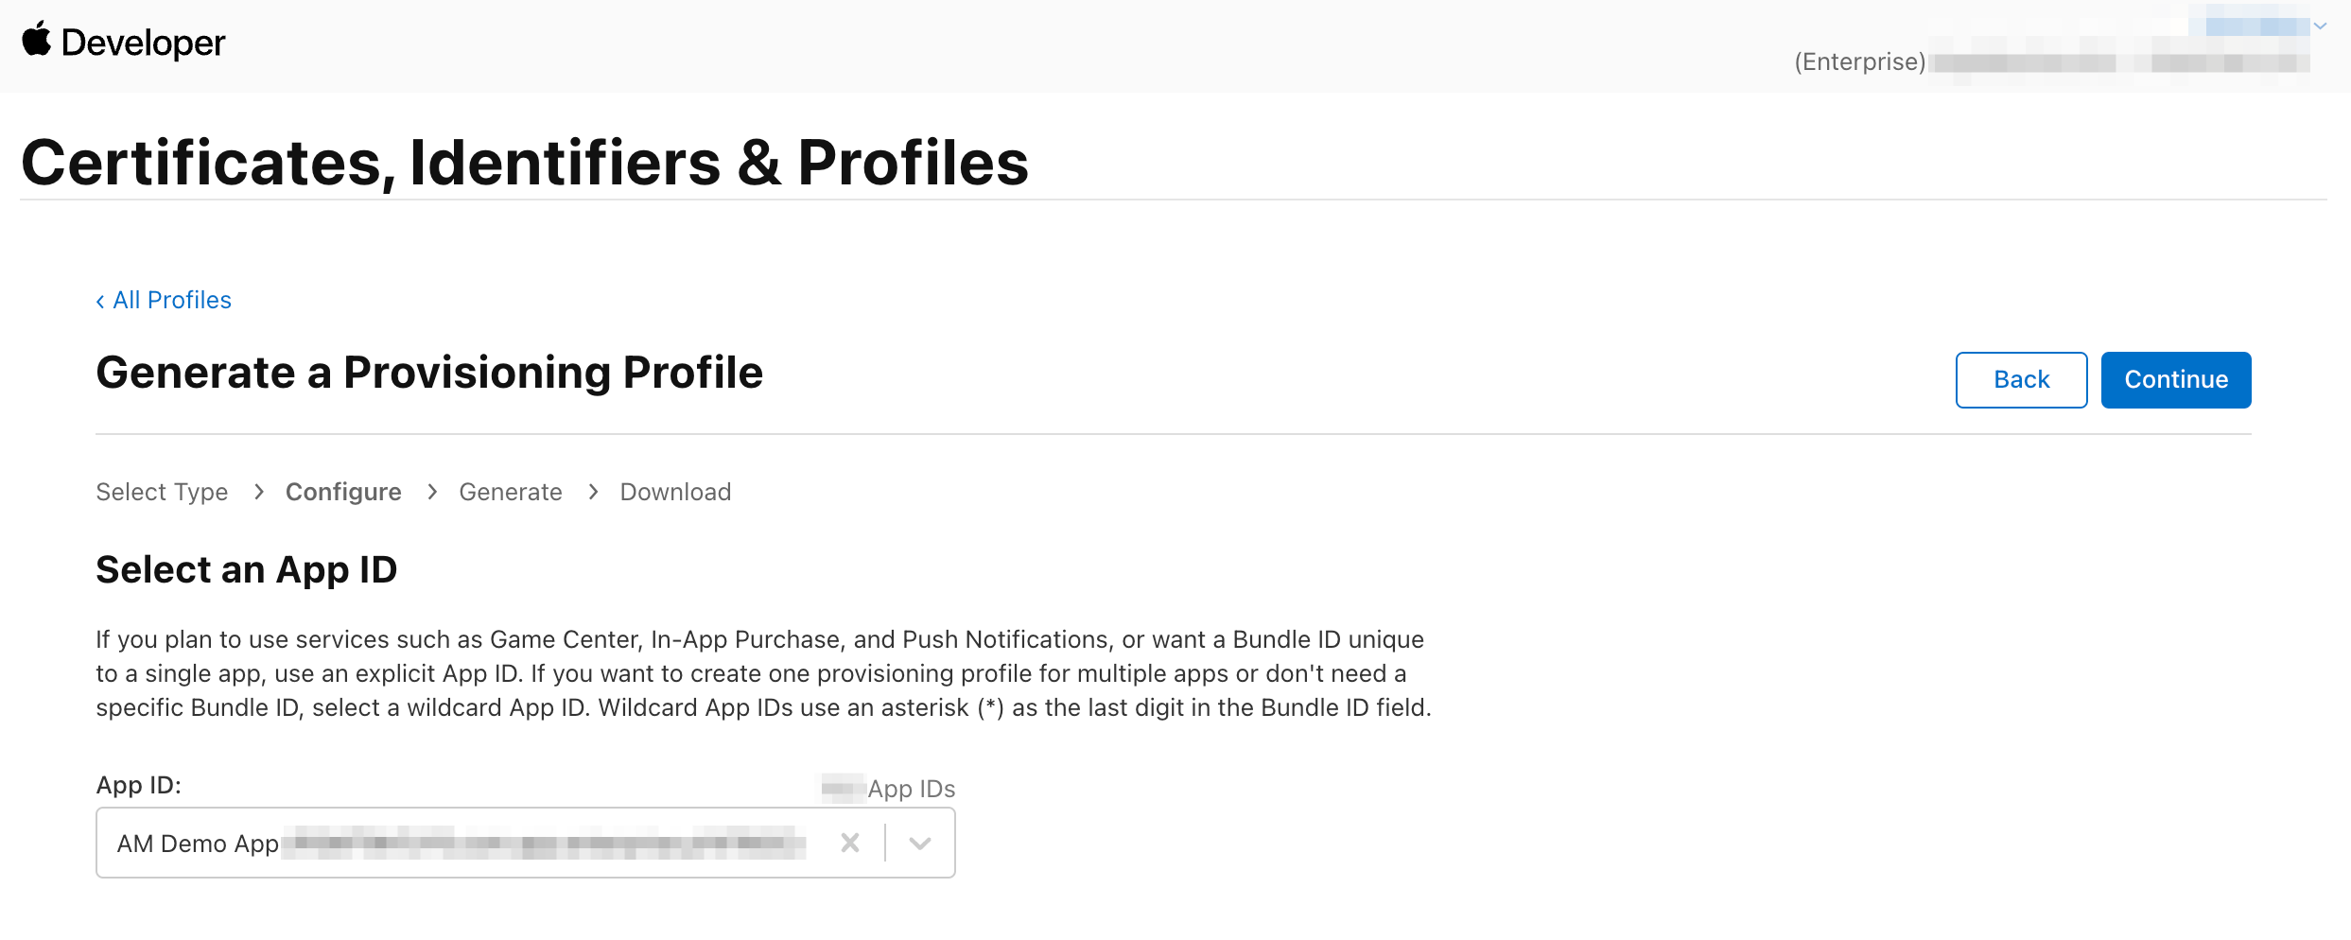Screen dimensions: 2351x940
Task: Click the Select an App ID heading
Action: (x=247, y=570)
